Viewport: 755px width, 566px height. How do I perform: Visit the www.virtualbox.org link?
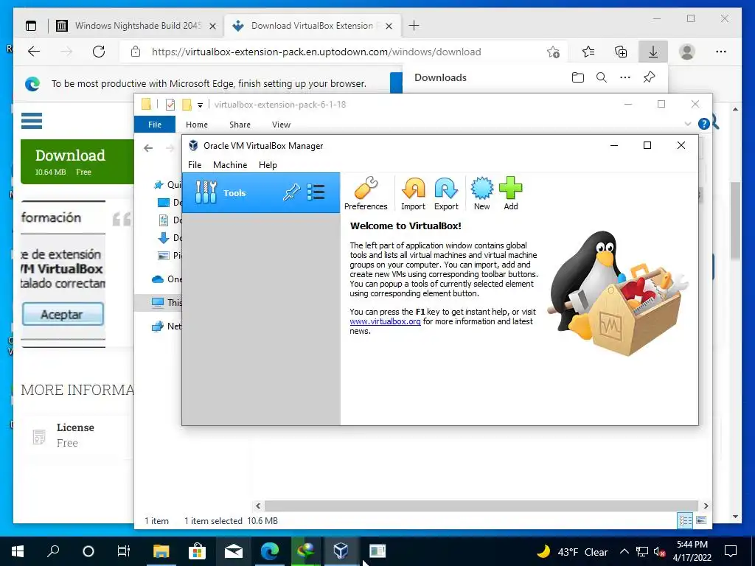click(x=385, y=321)
